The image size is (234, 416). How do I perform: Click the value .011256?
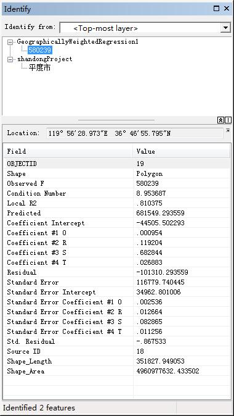(x=149, y=331)
